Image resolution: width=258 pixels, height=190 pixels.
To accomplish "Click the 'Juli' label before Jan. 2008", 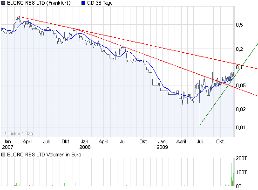I will (47, 141).
